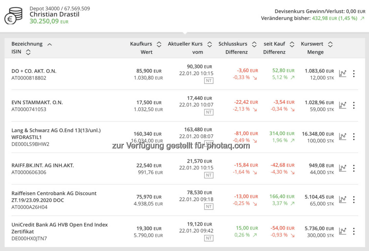Click NT badge in RAIFF.BK.INT. row
Image resolution: width=369 pixels, height=251 pixels.
coord(209,175)
